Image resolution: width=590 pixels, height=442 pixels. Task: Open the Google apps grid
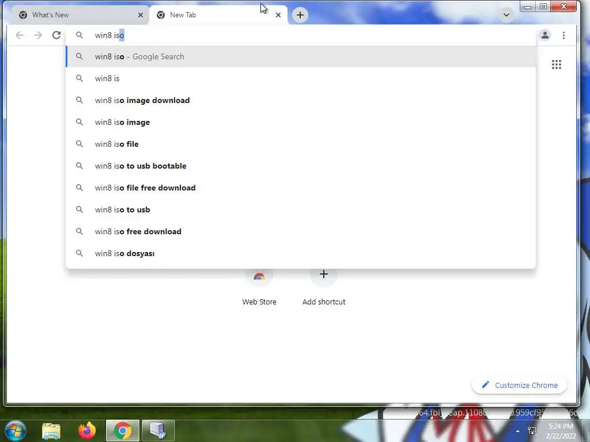(x=557, y=64)
